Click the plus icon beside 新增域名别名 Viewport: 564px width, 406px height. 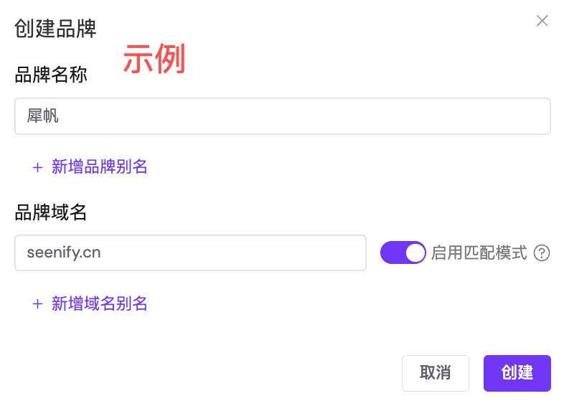click(37, 303)
